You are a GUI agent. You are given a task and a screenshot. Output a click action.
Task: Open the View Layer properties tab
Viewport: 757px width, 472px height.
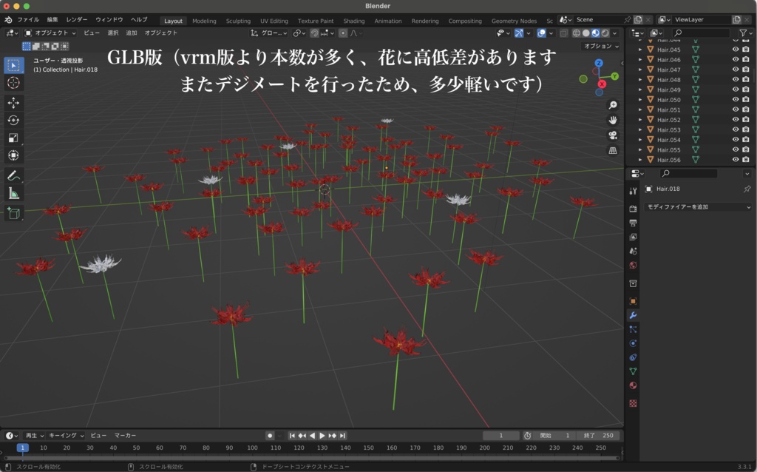click(633, 237)
